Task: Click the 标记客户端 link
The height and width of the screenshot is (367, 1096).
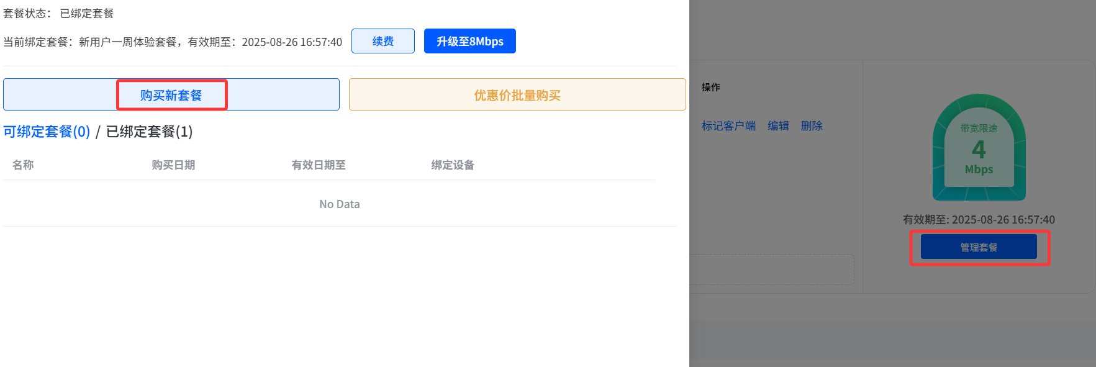Action: [728, 126]
